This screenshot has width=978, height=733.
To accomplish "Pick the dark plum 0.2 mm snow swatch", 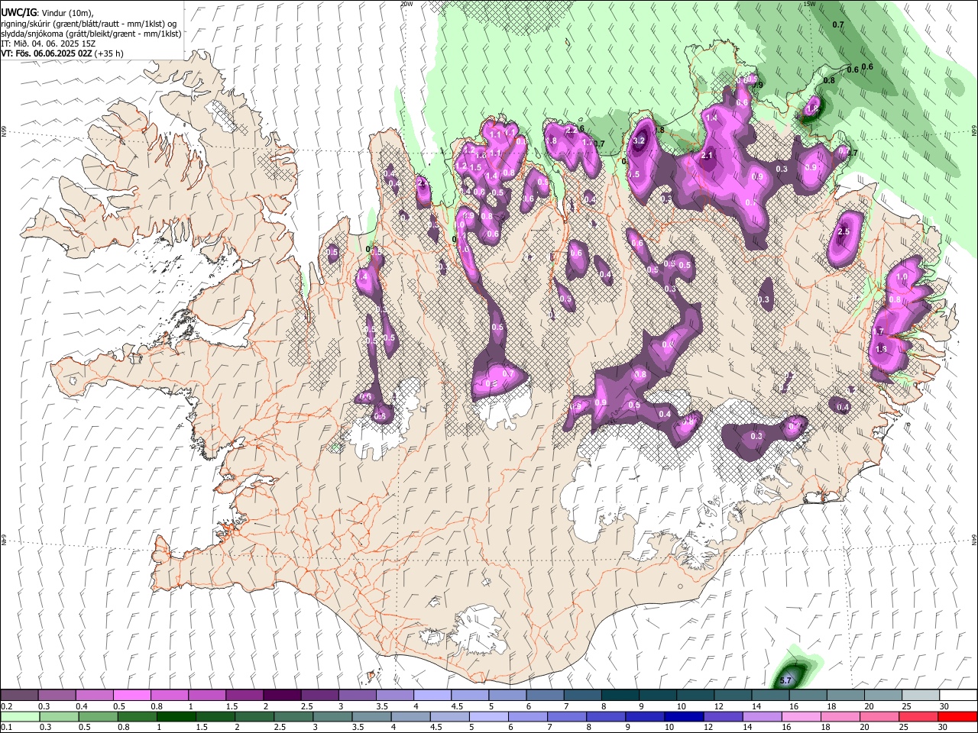I will [20, 696].
